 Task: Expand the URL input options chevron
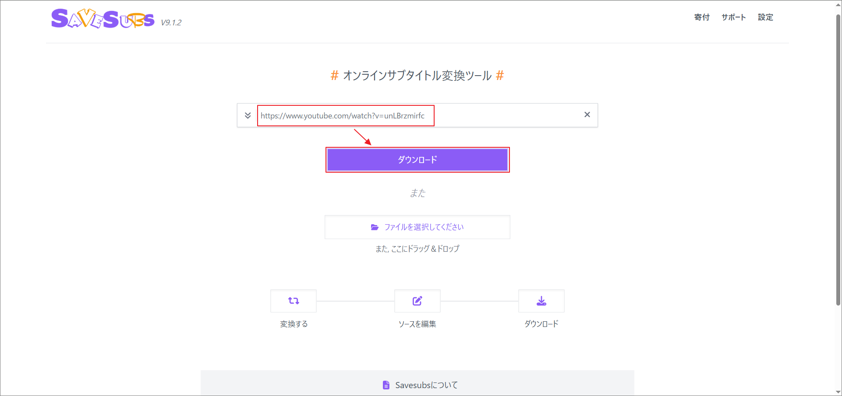coord(248,115)
